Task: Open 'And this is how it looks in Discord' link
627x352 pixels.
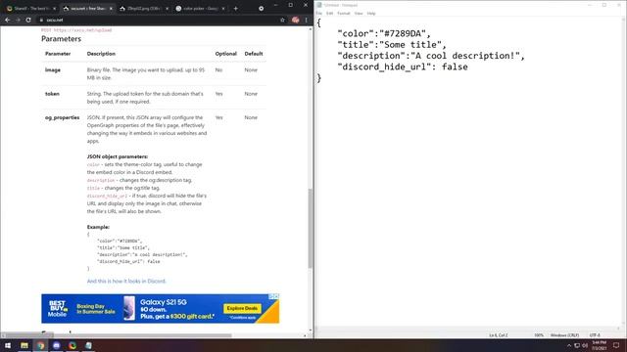Action: (126, 282)
